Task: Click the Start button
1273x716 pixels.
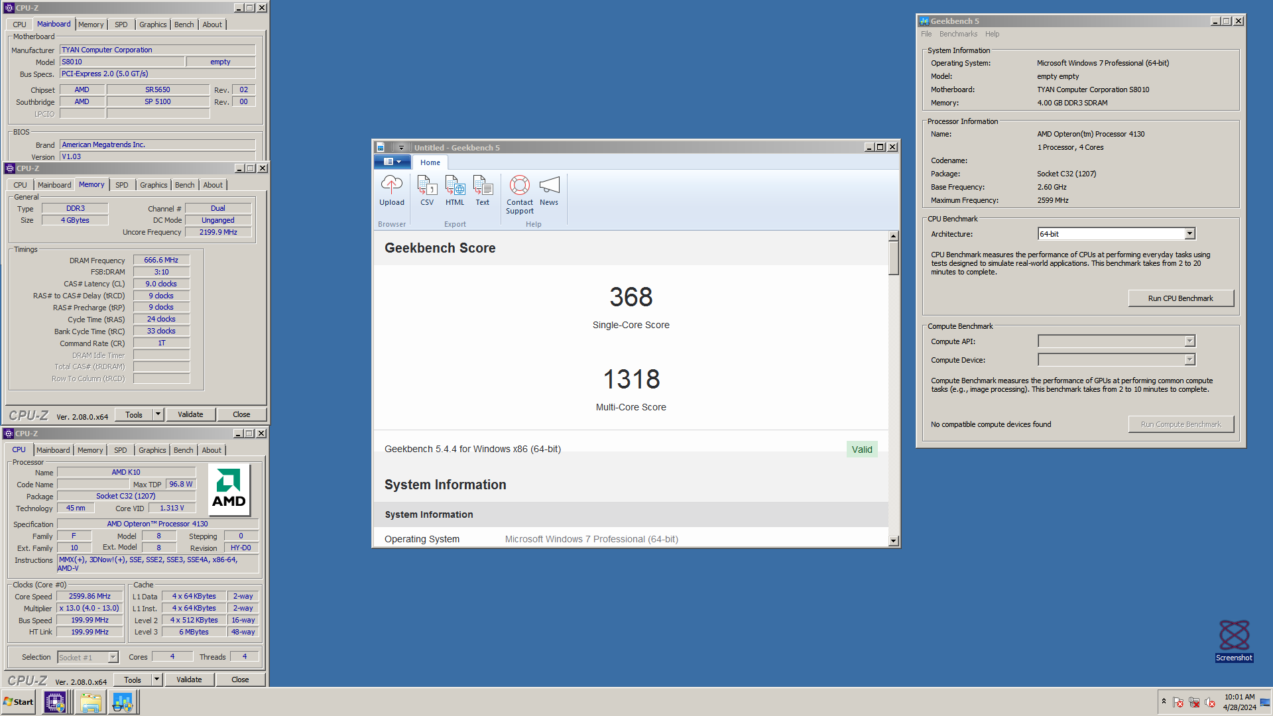Action: click(19, 702)
